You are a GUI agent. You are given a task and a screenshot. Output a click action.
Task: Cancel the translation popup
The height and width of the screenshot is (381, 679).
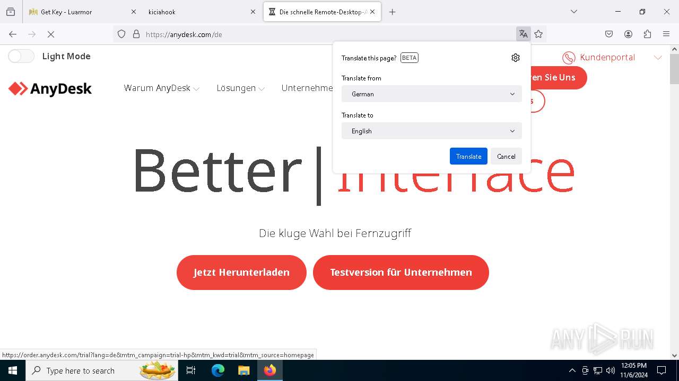[x=506, y=156]
